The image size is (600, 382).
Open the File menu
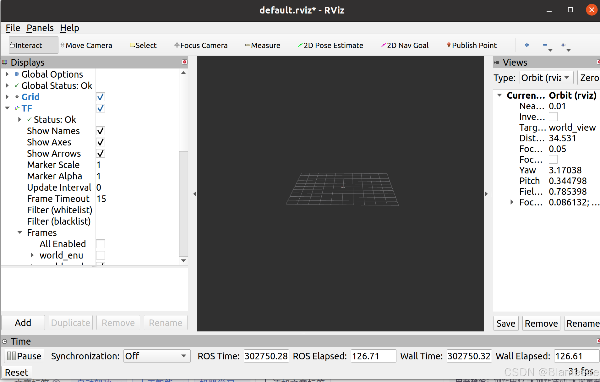(13, 28)
